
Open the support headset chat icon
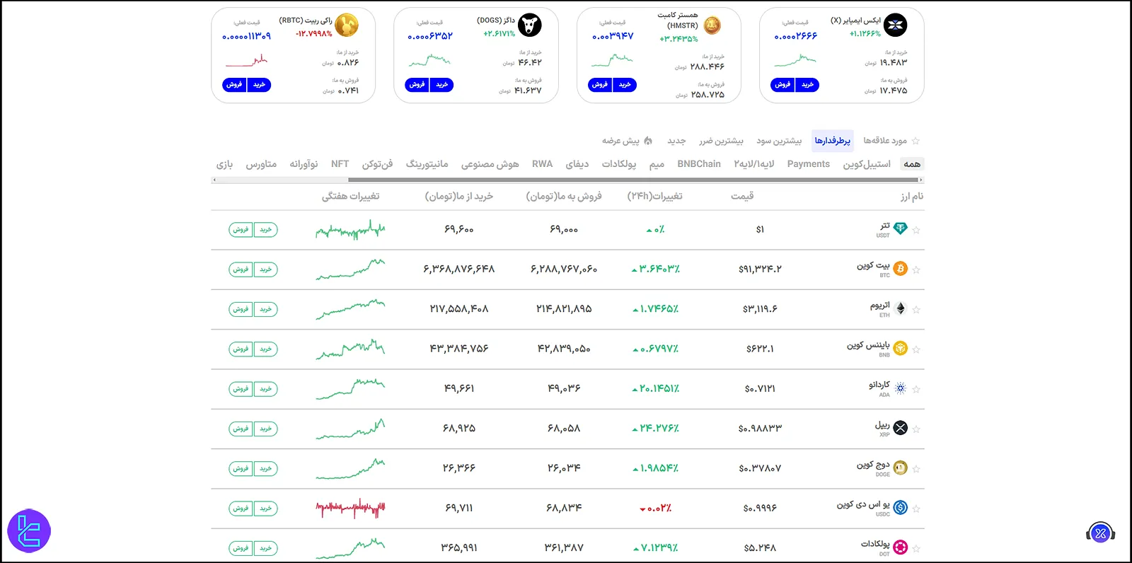(1100, 533)
